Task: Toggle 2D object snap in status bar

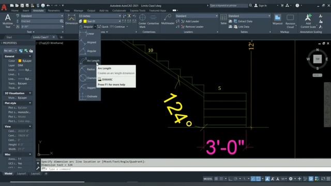Action: (259, 179)
